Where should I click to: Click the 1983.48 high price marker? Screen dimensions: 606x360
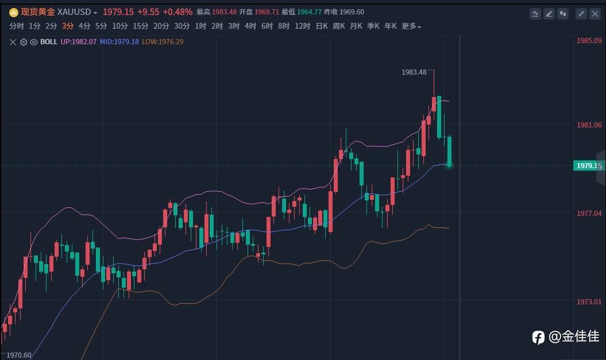(x=414, y=72)
